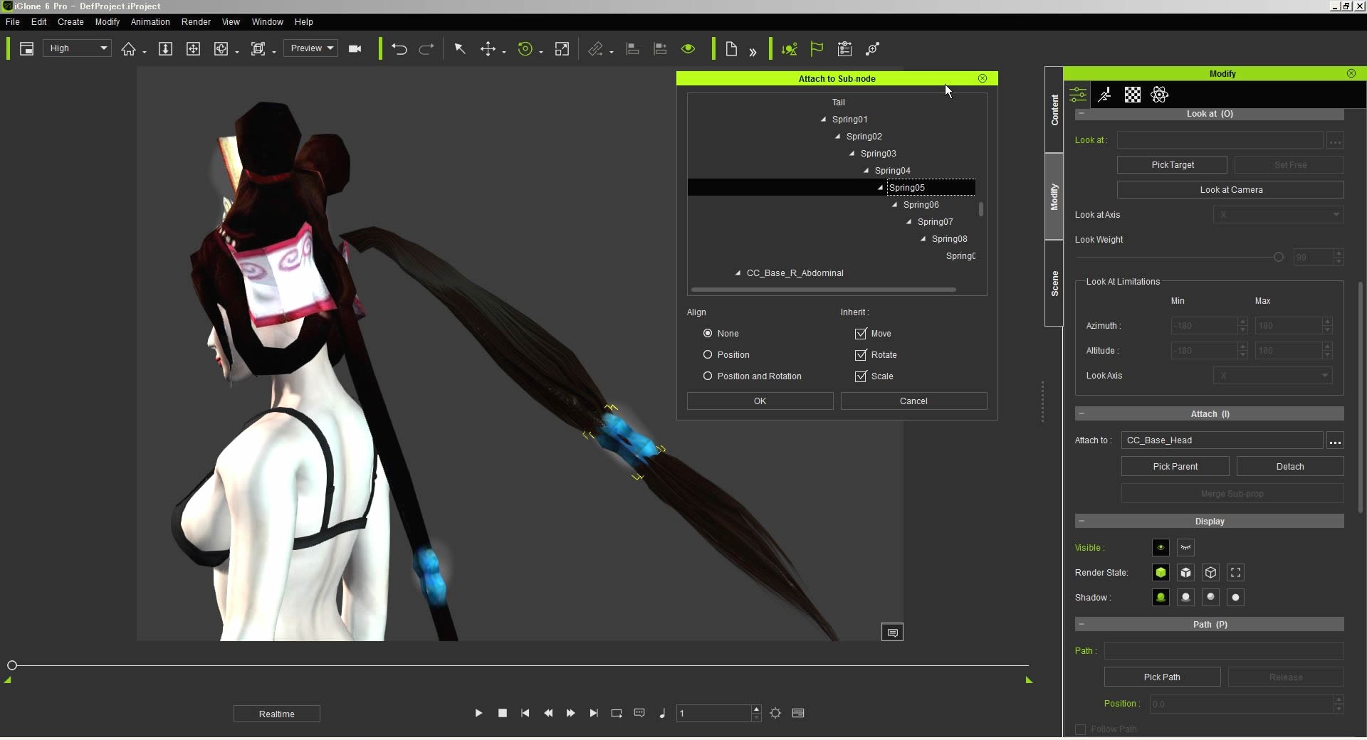Activate the Scale tool
Screen dimensions: 1367x740
click(x=562, y=49)
